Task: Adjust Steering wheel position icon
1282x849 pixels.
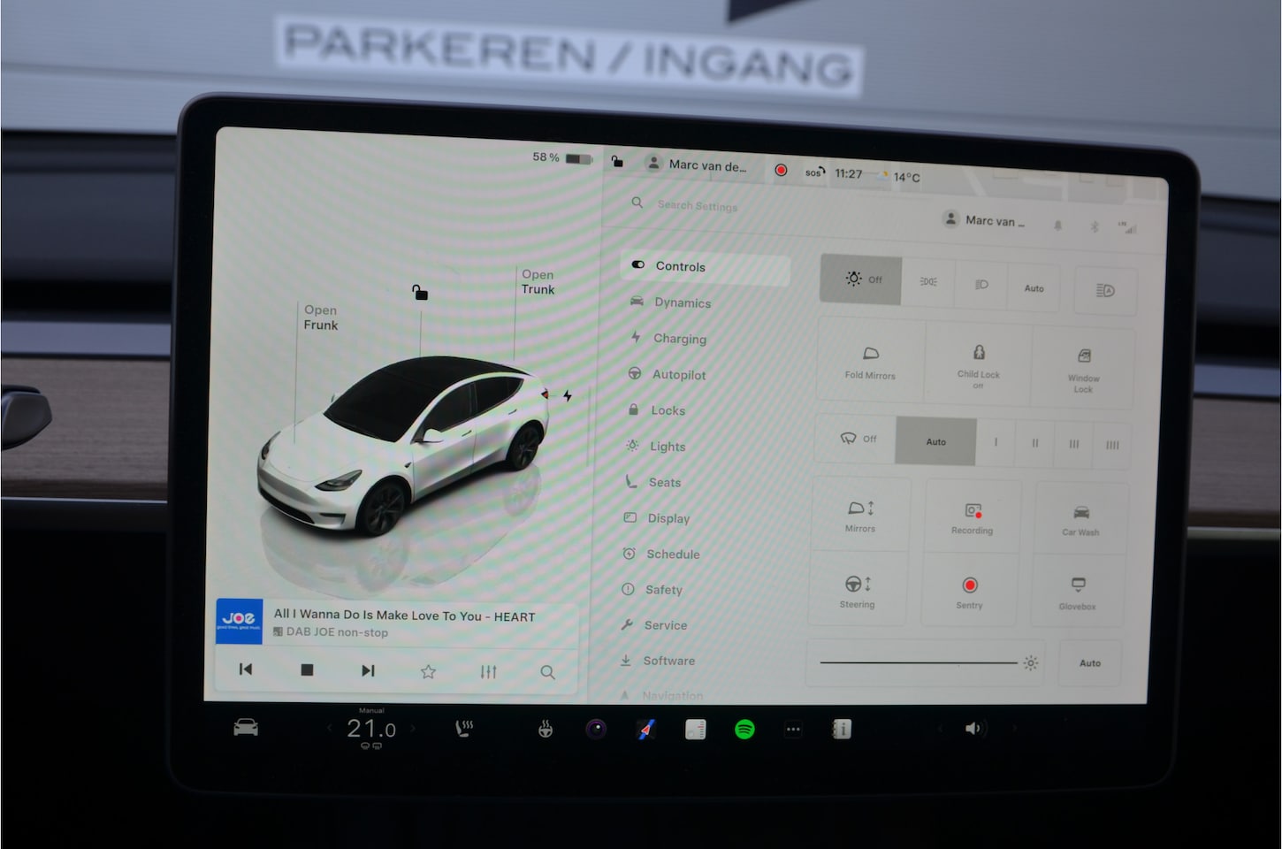Action: (x=858, y=590)
